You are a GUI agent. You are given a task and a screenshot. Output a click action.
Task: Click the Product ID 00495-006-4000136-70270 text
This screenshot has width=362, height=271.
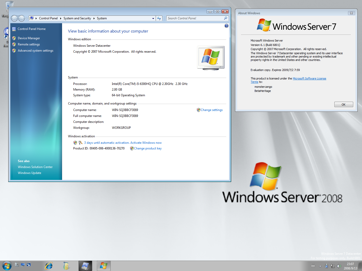pyautogui.click(x=99, y=148)
